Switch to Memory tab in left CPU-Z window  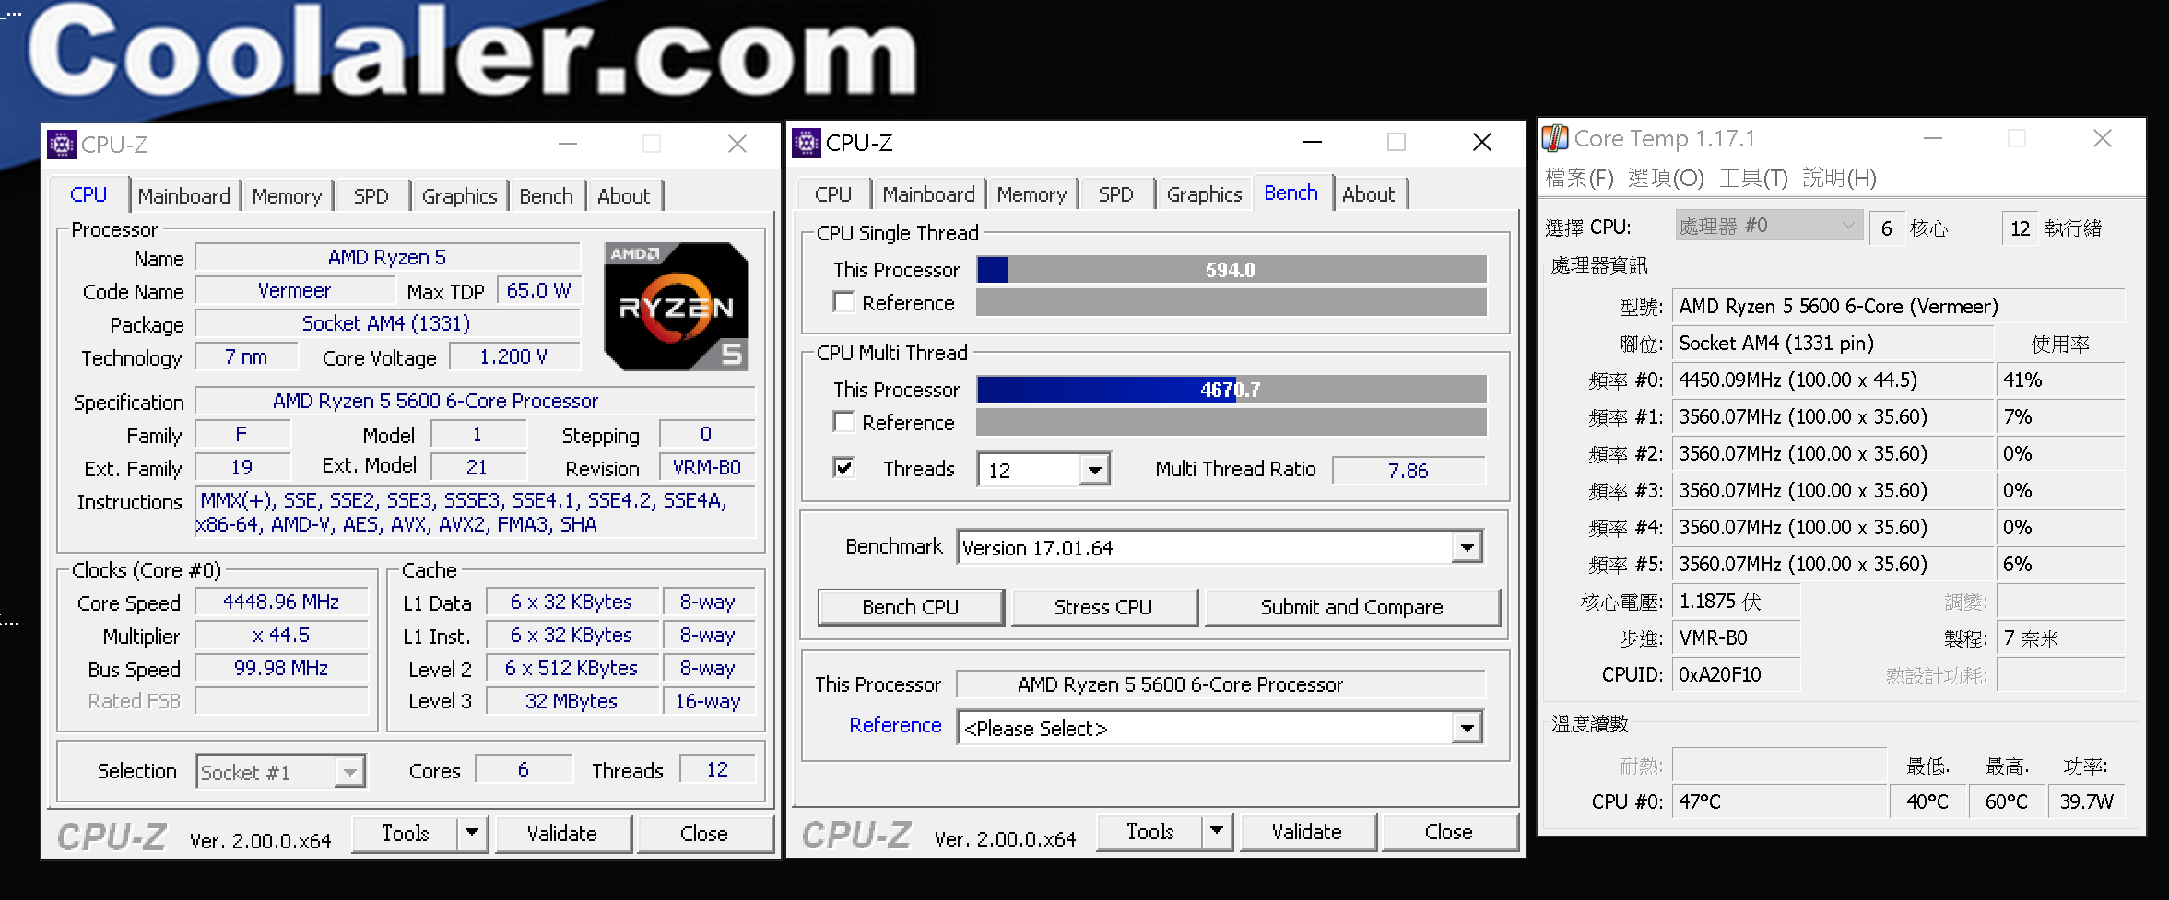coord(288,196)
